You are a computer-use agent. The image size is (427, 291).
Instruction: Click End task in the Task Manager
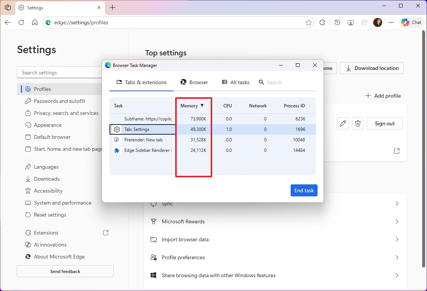tap(304, 190)
